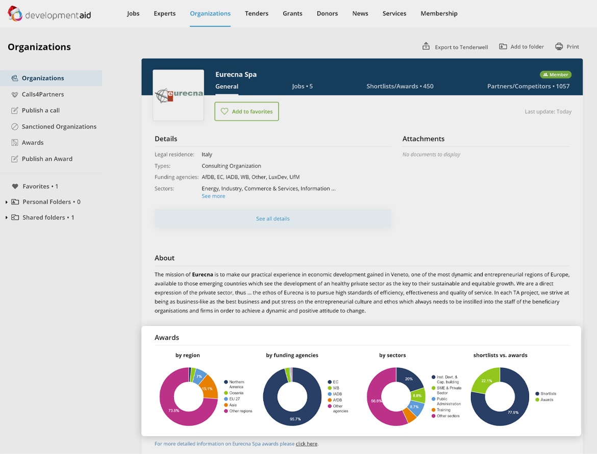This screenshot has width=597, height=454.
Task: Open the Grants top navigation item
Action: point(292,13)
